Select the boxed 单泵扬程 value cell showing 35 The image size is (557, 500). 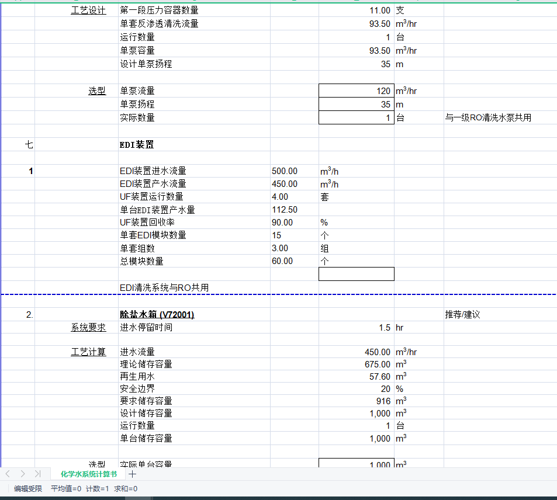(357, 105)
